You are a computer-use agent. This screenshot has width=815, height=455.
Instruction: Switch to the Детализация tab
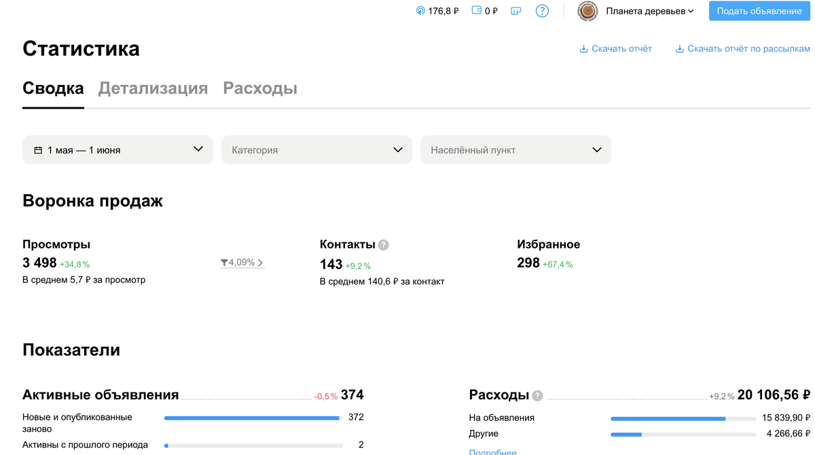coord(153,88)
